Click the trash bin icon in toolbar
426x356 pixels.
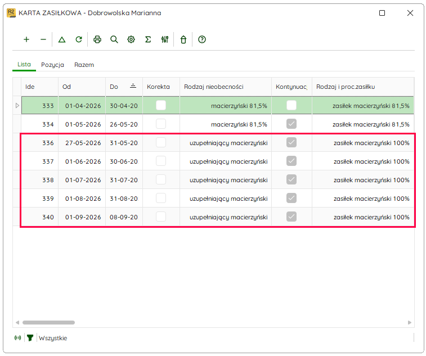click(x=183, y=39)
